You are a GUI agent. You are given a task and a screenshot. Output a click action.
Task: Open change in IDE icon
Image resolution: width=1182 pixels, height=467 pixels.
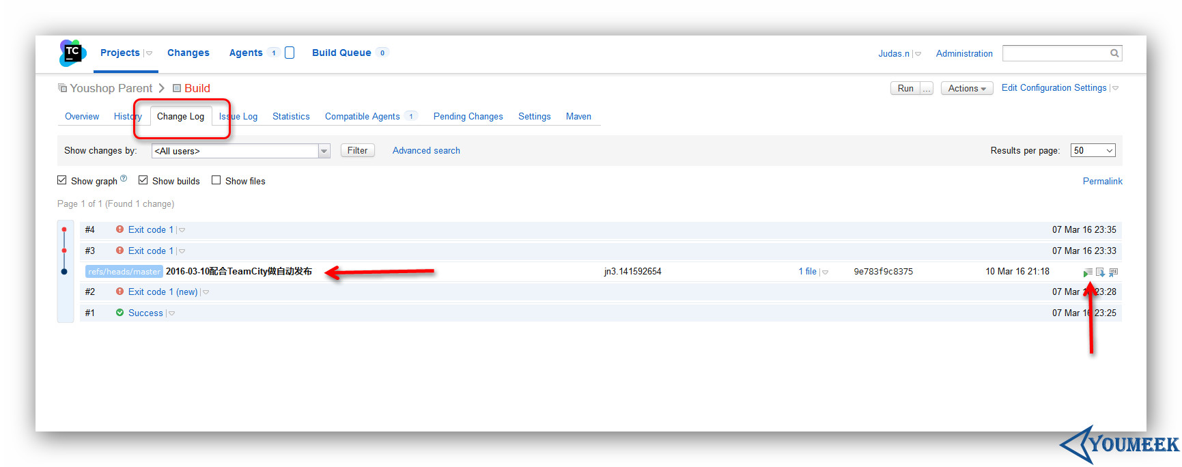pyautogui.click(x=1113, y=272)
